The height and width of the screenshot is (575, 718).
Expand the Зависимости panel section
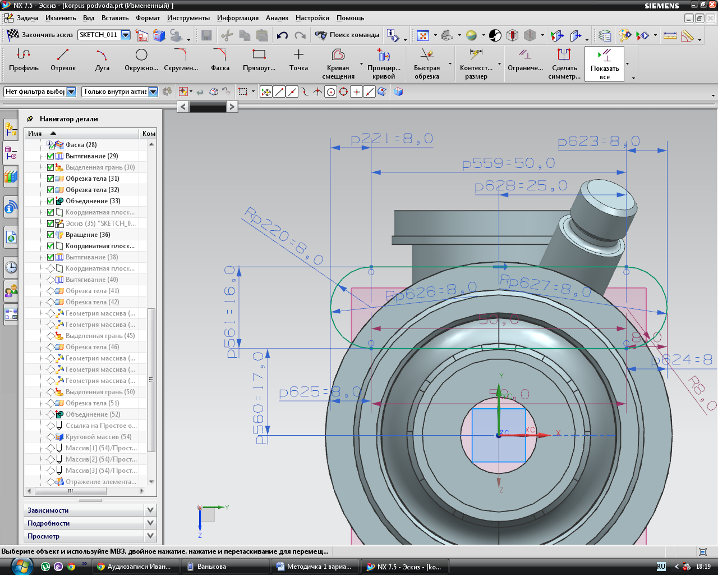coord(90,510)
